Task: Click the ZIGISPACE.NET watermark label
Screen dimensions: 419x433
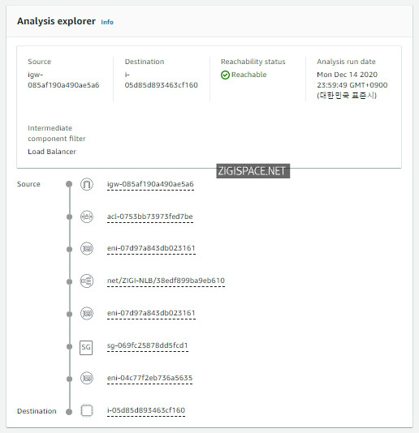Action: click(x=253, y=171)
